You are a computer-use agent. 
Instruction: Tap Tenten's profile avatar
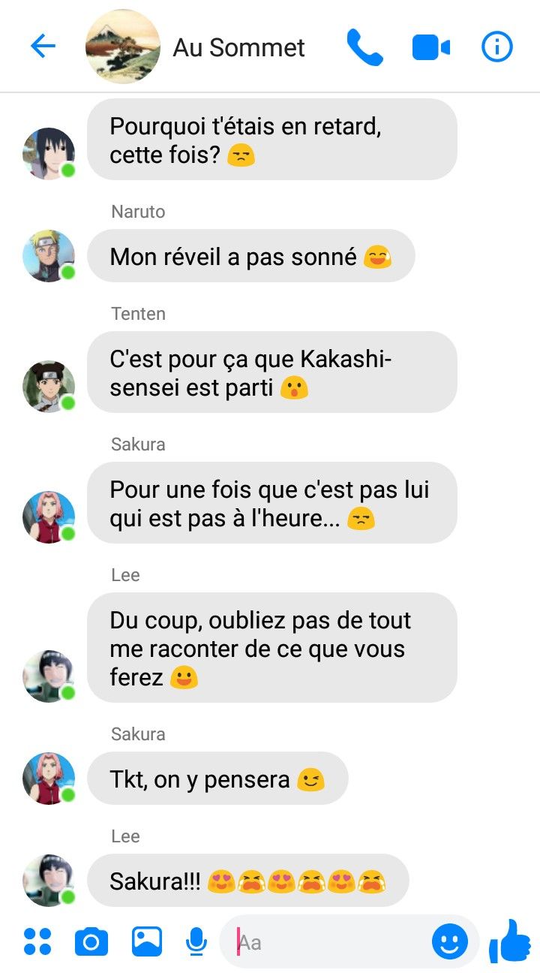pos(49,387)
